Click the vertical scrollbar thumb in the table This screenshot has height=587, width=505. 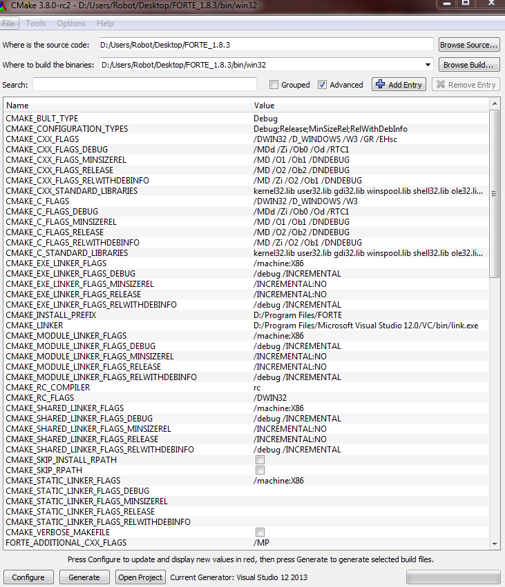[x=495, y=194]
